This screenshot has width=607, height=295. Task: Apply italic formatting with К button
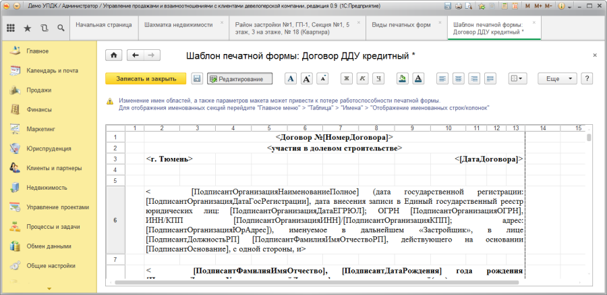(x=363, y=79)
